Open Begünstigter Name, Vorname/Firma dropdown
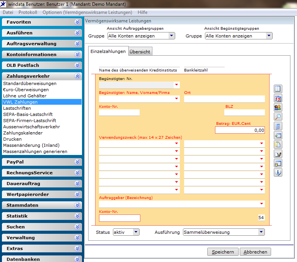Screen dimensions: 297x262 (x=176, y=99)
